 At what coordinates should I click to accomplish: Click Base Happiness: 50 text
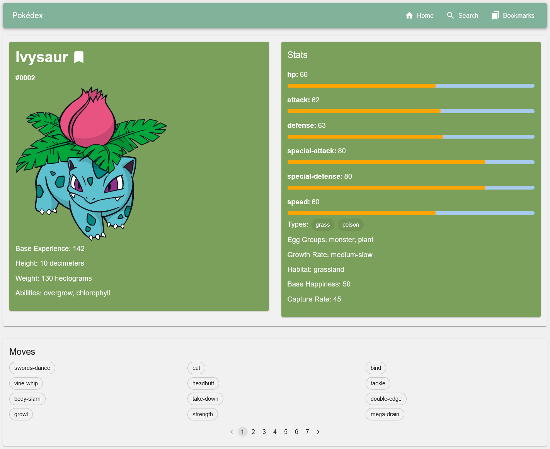319,284
